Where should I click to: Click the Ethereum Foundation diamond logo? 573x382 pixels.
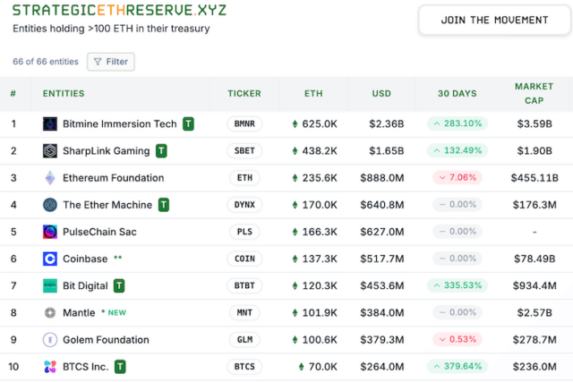point(50,178)
